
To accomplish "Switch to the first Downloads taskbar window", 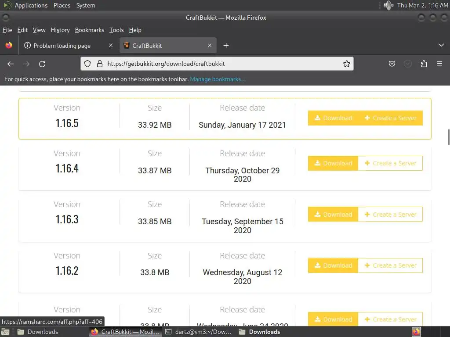I will tap(37, 332).
